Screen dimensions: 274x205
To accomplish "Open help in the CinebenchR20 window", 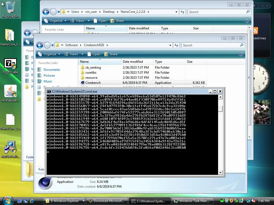I will pyautogui.click(x=241, y=54).
